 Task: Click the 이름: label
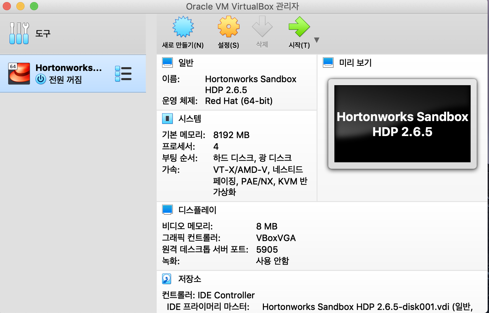coord(171,79)
